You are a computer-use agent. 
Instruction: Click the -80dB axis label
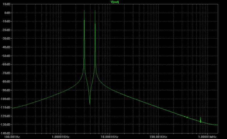click(6, 82)
